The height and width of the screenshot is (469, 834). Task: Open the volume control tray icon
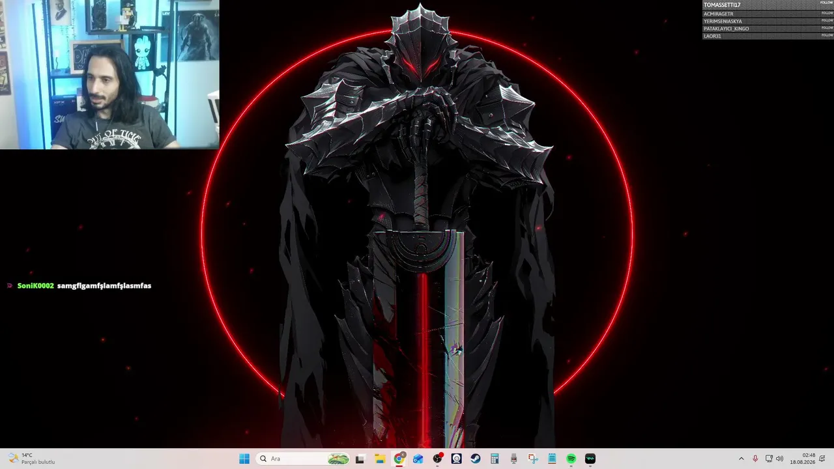pos(780,459)
